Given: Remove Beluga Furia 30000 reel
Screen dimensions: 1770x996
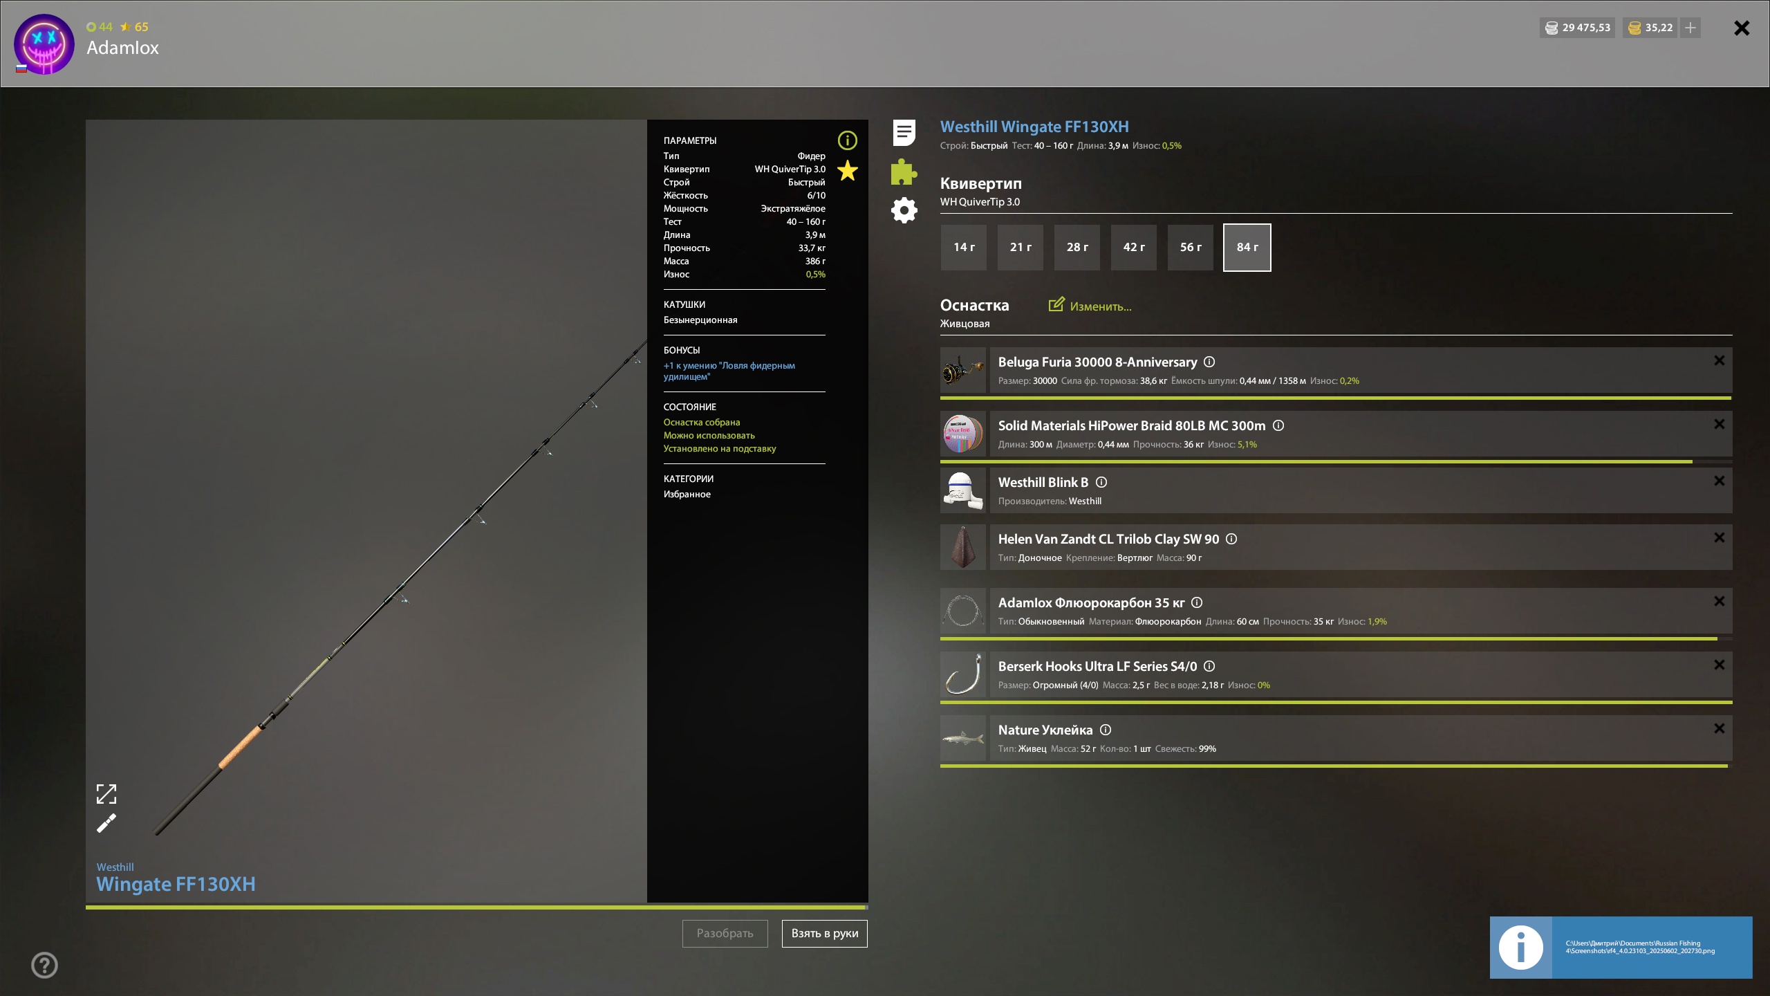Looking at the screenshot, I should tap(1719, 360).
